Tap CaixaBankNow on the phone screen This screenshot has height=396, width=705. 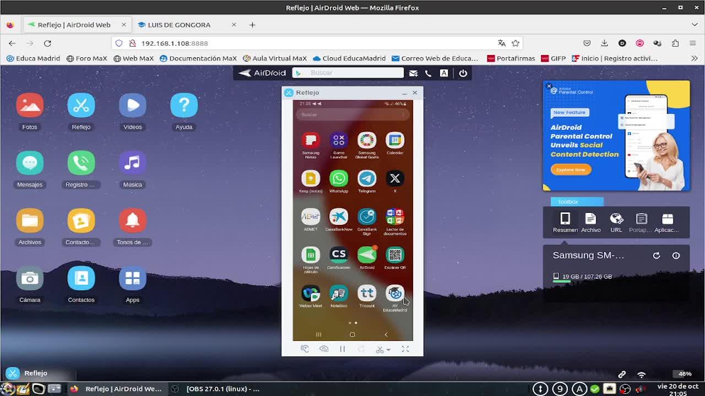pyautogui.click(x=339, y=217)
